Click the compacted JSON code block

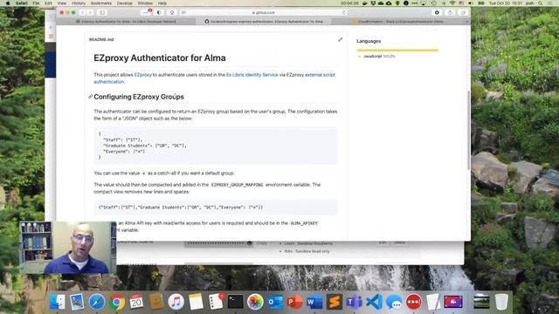click(216, 208)
